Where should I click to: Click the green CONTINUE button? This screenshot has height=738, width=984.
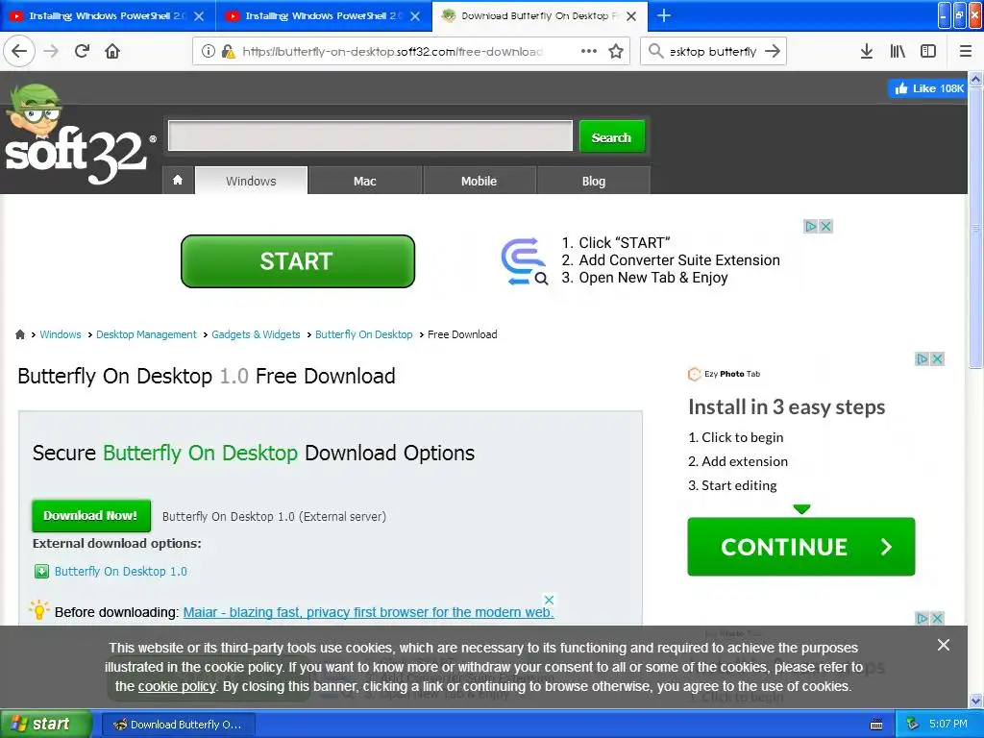(x=801, y=547)
